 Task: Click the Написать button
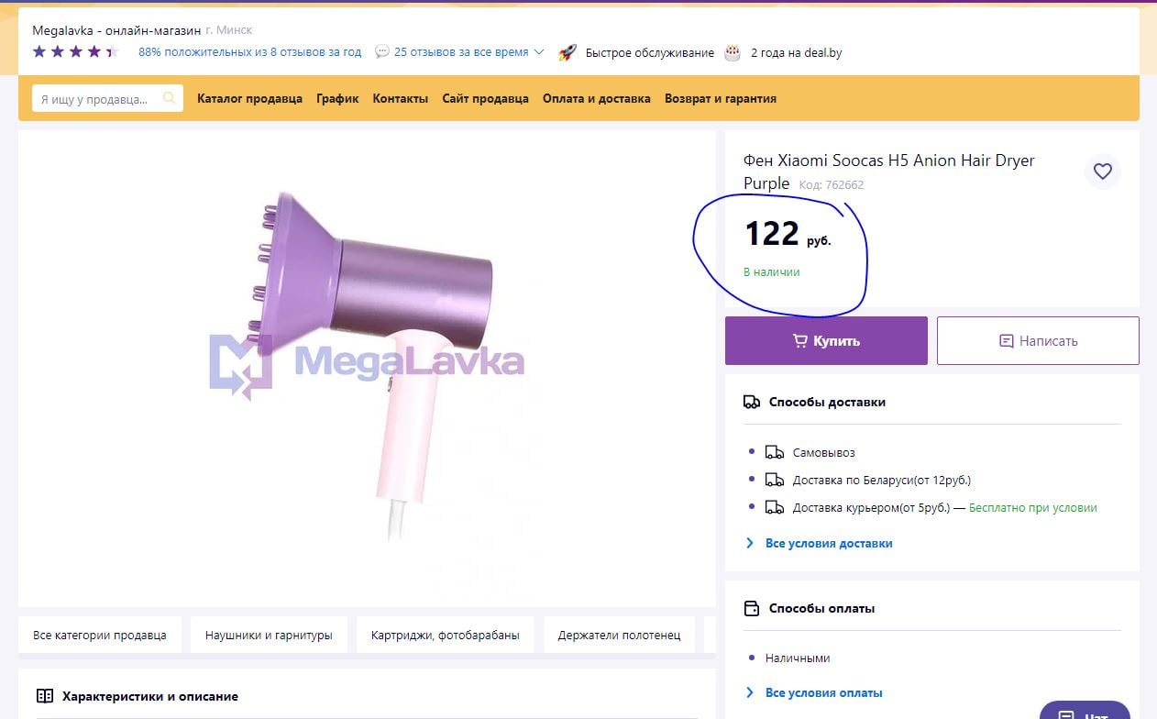click(1038, 340)
